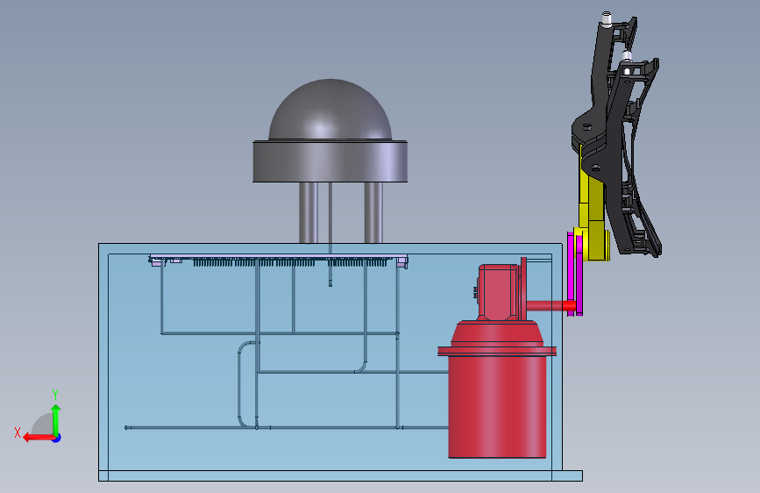Screen dimensions: 760x493
Task: Click the gray cylindrical disc under the dome
Action: (330, 161)
